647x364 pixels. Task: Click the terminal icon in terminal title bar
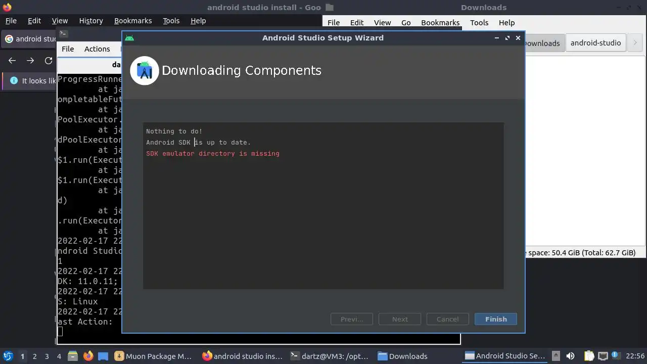(x=63, y=34)
